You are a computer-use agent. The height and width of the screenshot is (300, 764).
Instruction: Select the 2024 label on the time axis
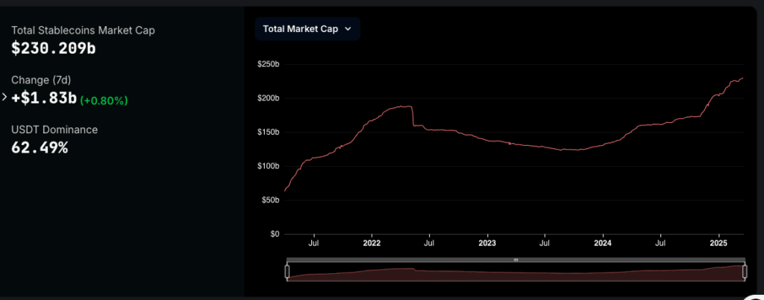click(x=603, y=243)
